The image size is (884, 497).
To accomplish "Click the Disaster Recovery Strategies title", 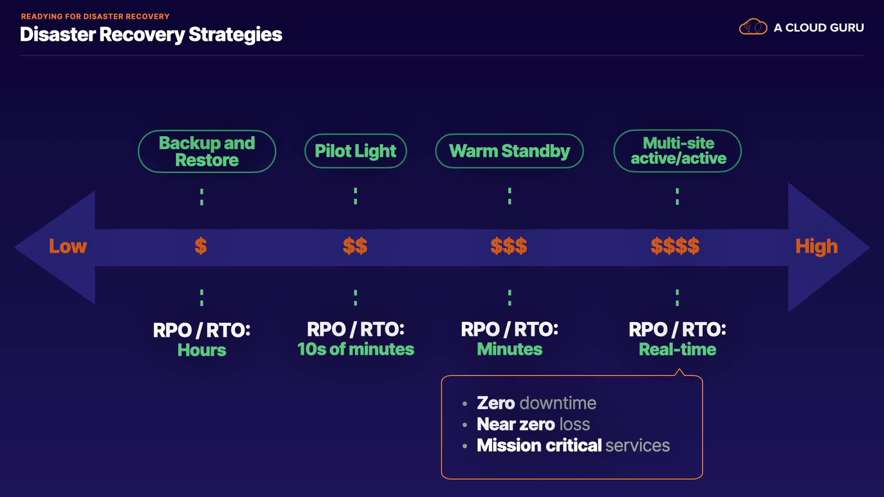I will pyautogui.click(x=151, y=35).
